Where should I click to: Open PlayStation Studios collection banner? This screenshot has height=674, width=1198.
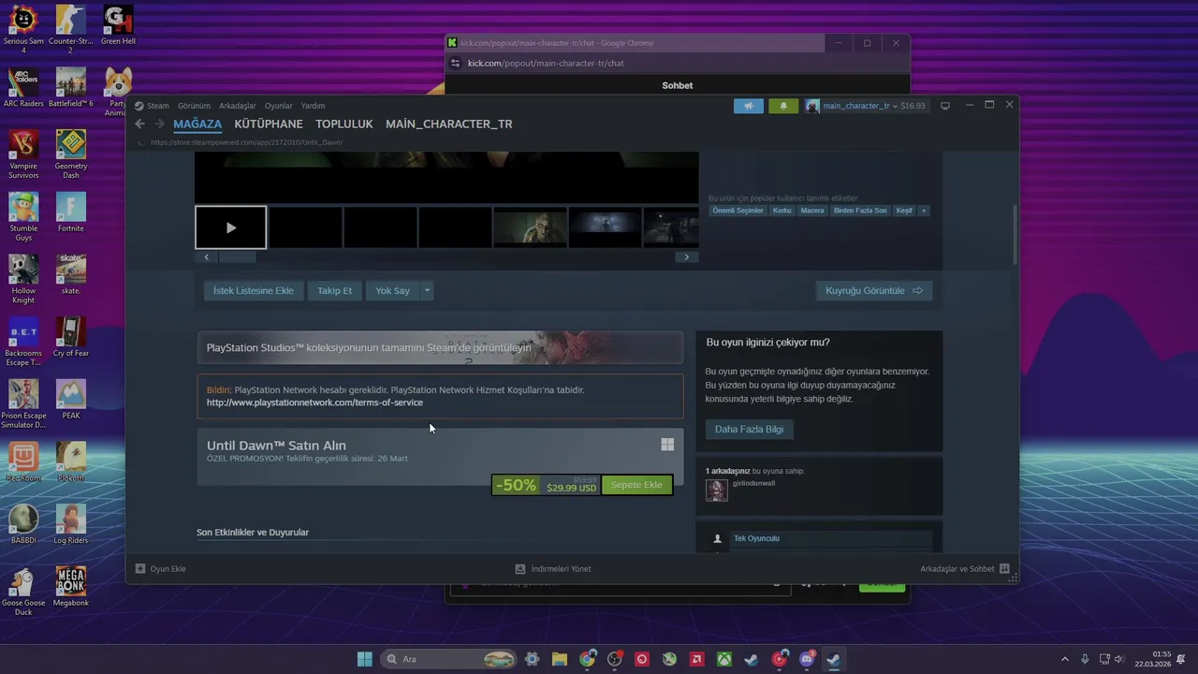pos(440,347)
